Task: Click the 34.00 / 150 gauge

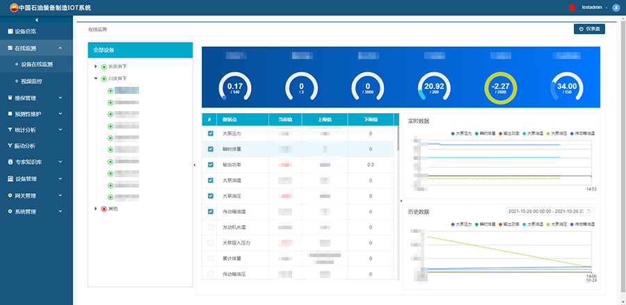Action: (x=567, y=88)
